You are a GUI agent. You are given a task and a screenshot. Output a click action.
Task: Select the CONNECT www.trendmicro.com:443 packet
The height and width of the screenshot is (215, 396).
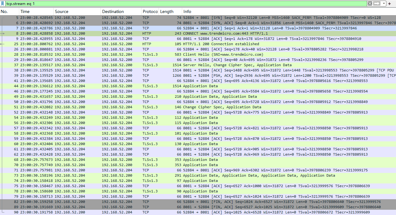(x=225, y=33)
